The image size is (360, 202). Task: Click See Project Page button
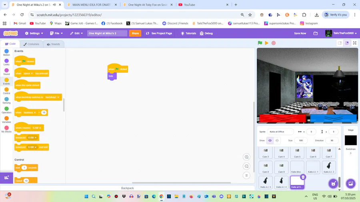coord(159,33)
